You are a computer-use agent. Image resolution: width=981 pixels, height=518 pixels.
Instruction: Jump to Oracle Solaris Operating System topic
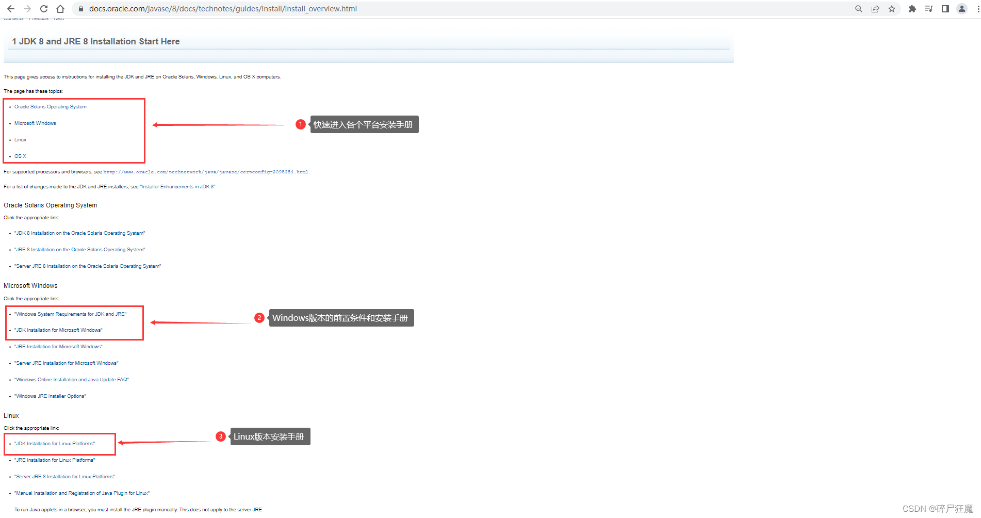point(51,107)
